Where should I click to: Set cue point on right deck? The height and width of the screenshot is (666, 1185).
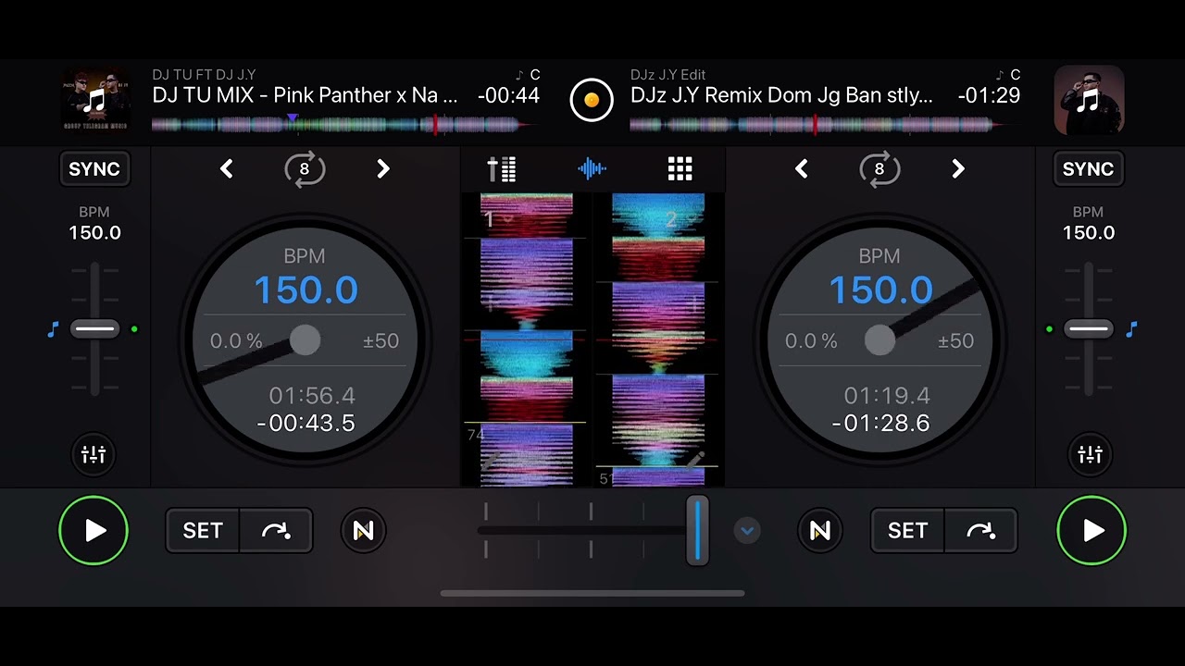(x=907, y=531)
